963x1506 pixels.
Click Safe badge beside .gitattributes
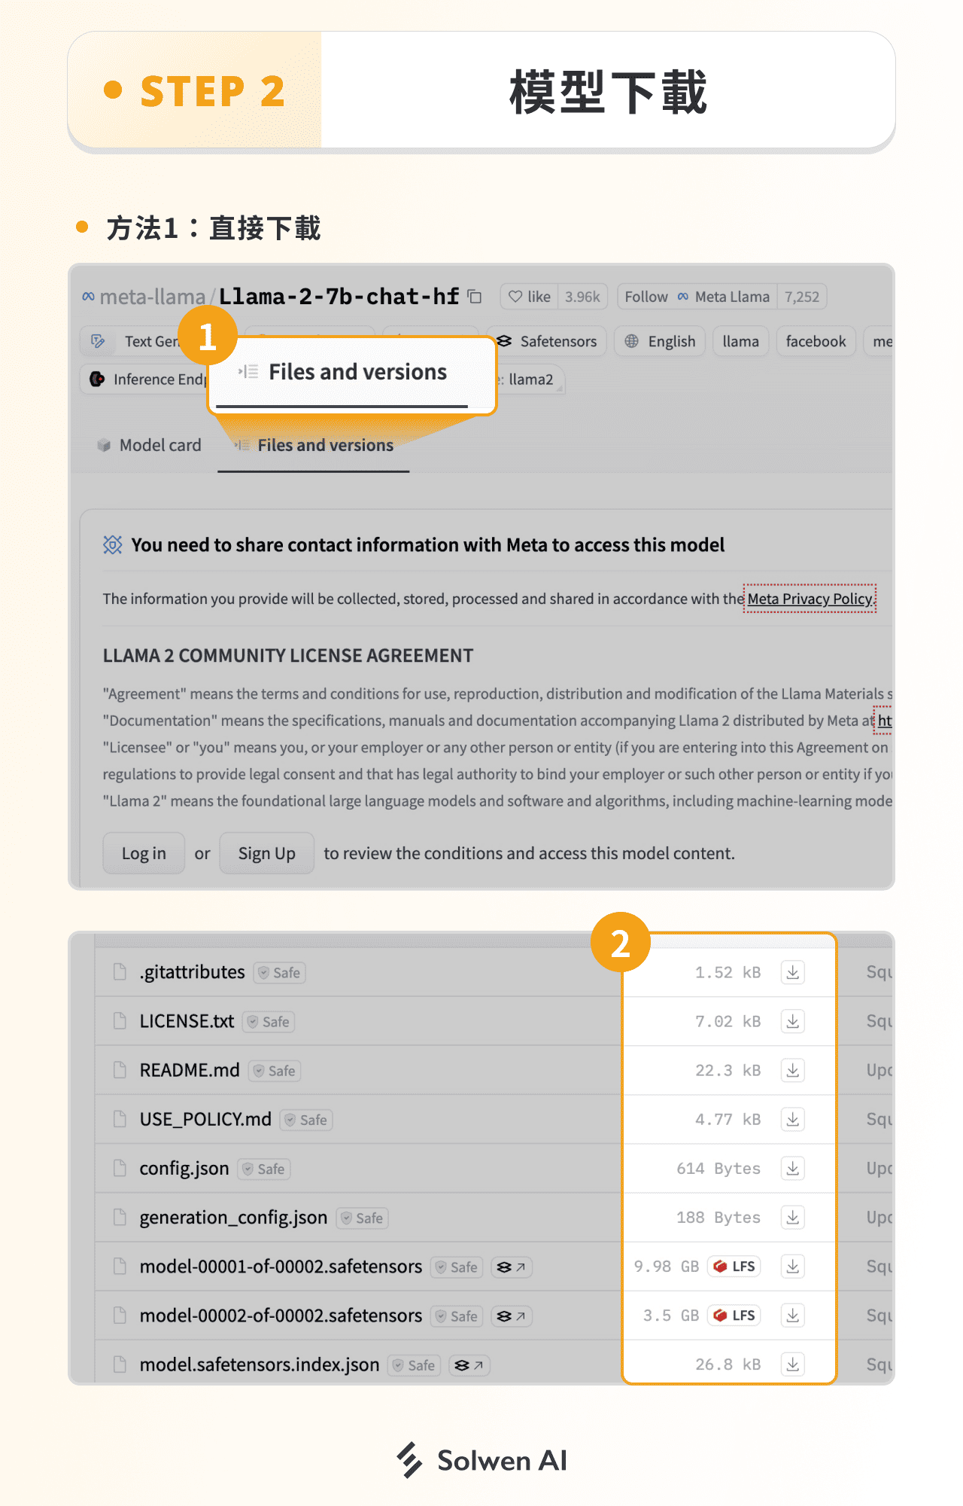(x=279, y=973)
